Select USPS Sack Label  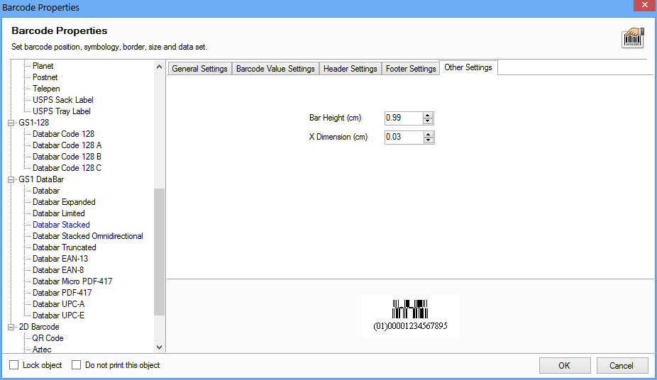tap(63, 99)
